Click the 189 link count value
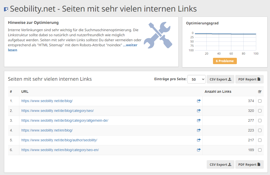The image size is (270, 175). 251,150
